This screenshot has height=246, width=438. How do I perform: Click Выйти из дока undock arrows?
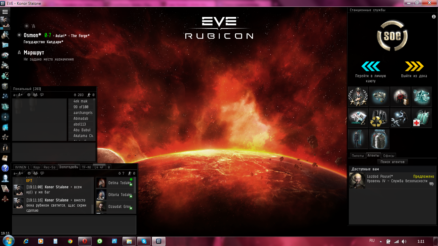coord(414,66)
